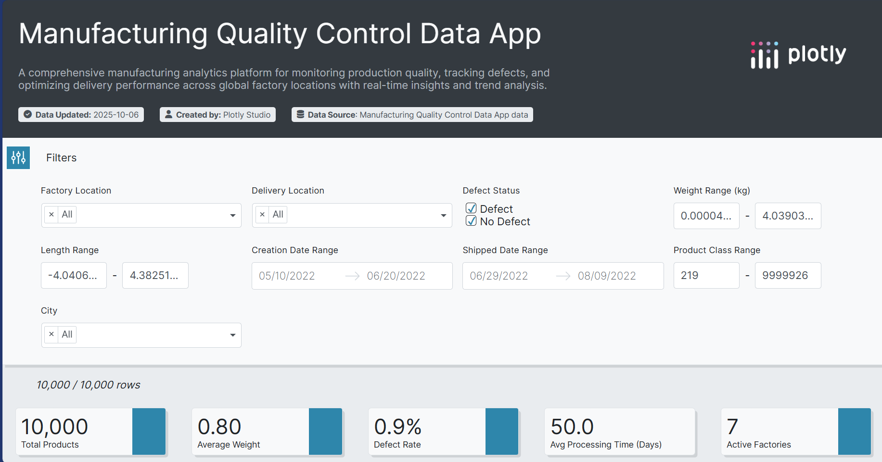Image resolution: width=882 pixels, height=462 pixels.
Task: Click the Product Class Range label
Action: click(x=717, y=250)
